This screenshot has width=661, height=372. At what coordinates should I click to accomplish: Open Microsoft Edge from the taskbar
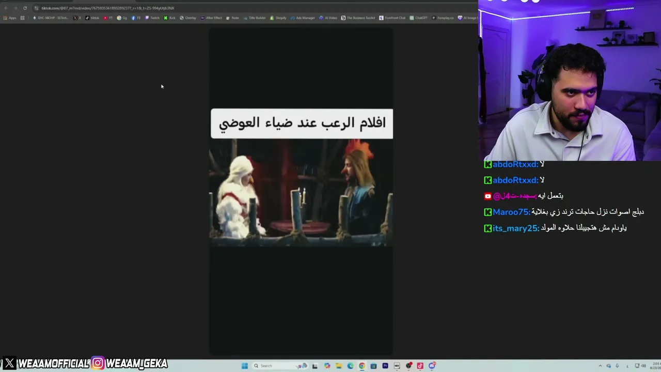350,366
